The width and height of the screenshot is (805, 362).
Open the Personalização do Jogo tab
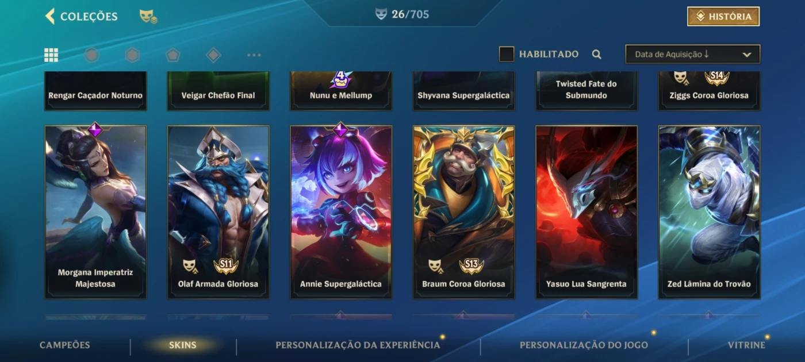584,345
